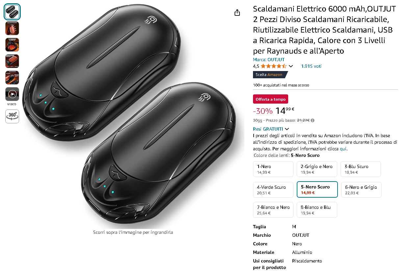Click the share icon above product image

(x=237, y=13)
